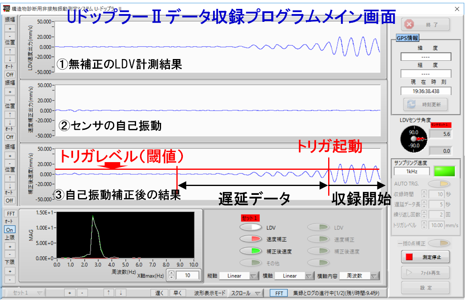Toggle the green 補正後速度 trace switch
The width and height of the screenshot is (465, 300).
[251, 251]
